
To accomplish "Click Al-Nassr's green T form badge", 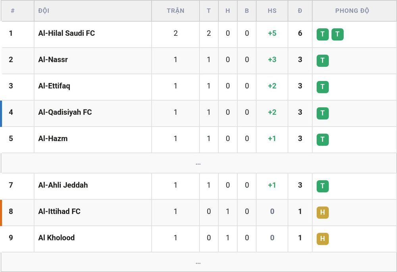I will (x=322, y=60).
